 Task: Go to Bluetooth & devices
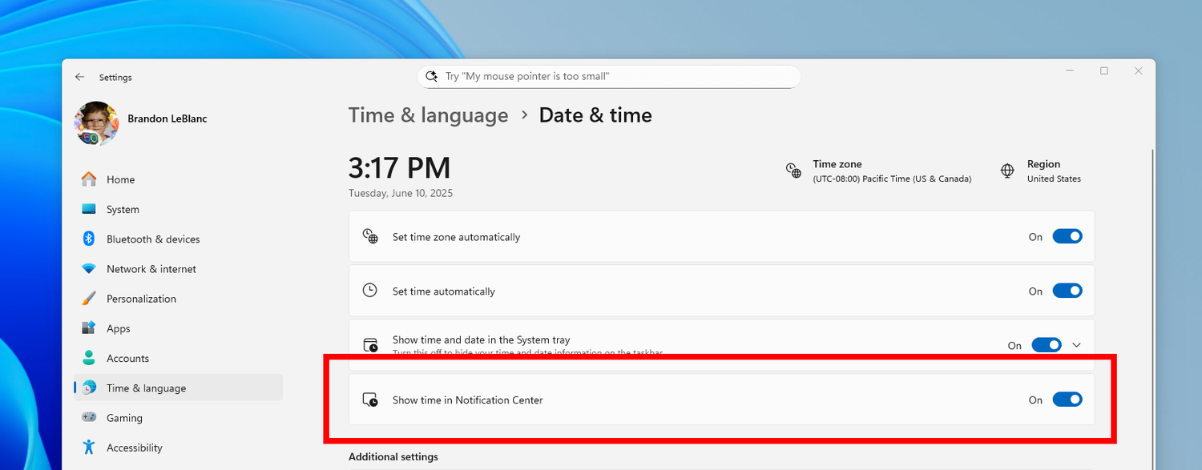pyautogui.click(x=178, y=239)
